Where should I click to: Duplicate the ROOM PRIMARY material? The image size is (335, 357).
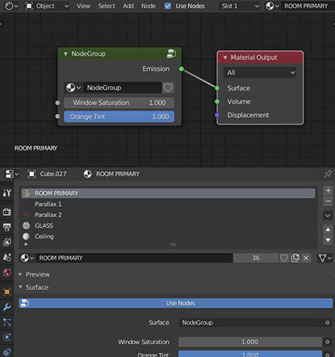point(295,258)
